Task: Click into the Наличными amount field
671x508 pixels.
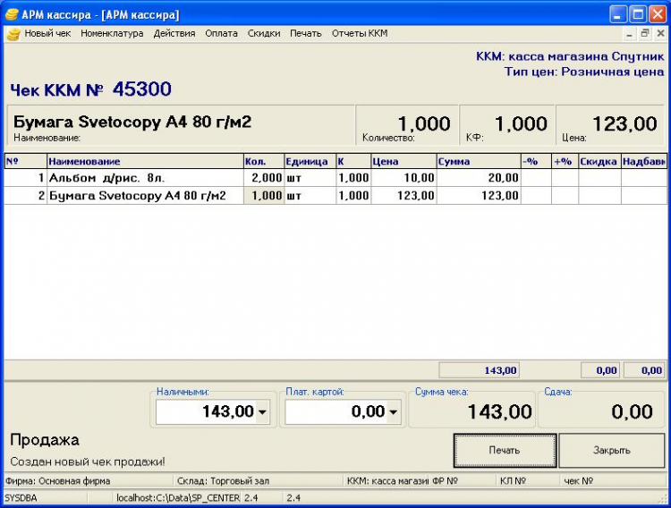Action: point(206,411)
